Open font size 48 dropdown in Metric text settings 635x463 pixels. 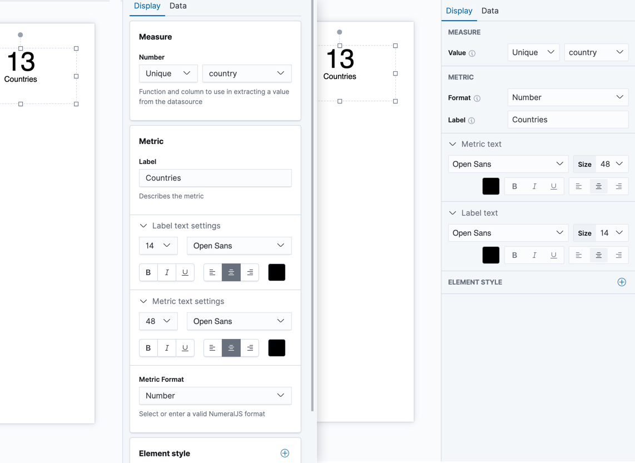click(158, 321)
